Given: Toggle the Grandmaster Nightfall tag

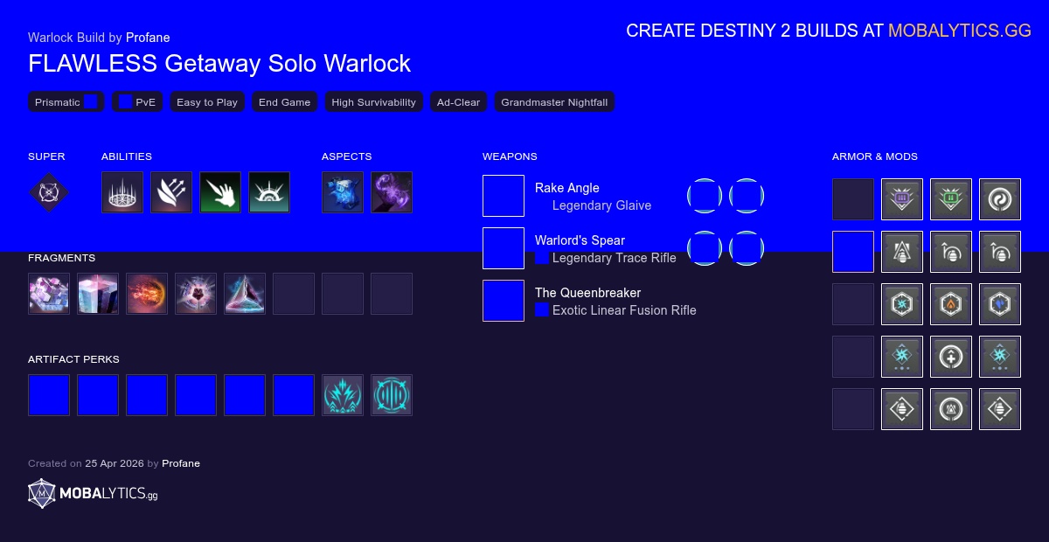Looking at the screenshot, I should (x=554, y=101).
